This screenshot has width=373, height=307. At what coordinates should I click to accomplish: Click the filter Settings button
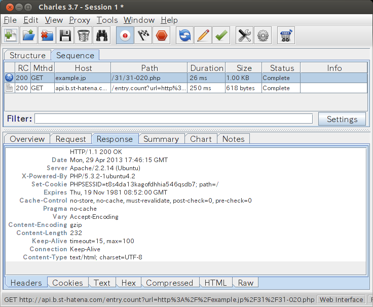click(342, 119)
